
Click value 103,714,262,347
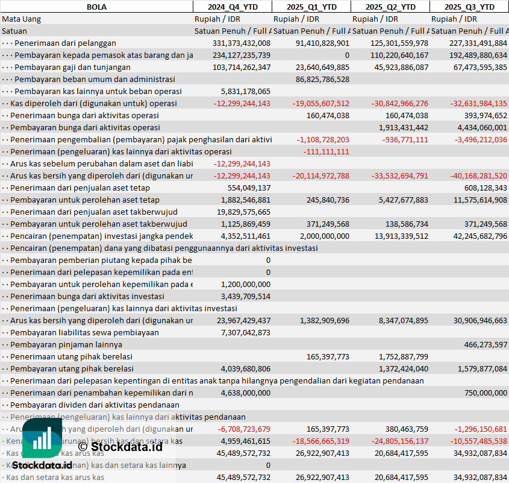[x=242, y=68]
